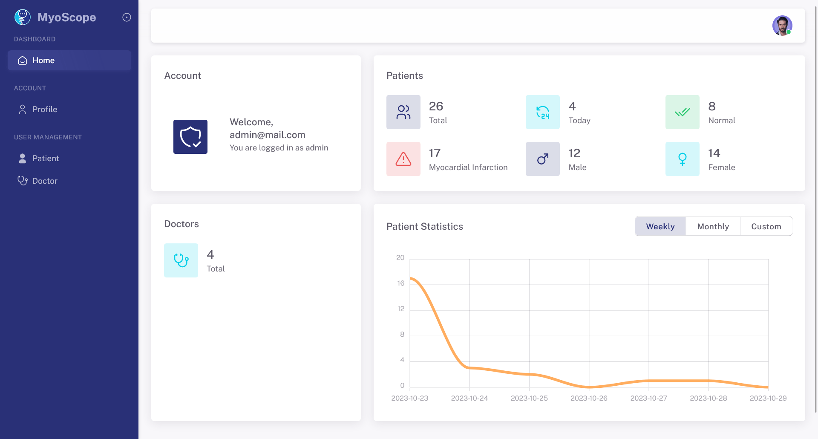Click the Normal double-checkmark icon
The image size is (818, 439).
(683, 112)
